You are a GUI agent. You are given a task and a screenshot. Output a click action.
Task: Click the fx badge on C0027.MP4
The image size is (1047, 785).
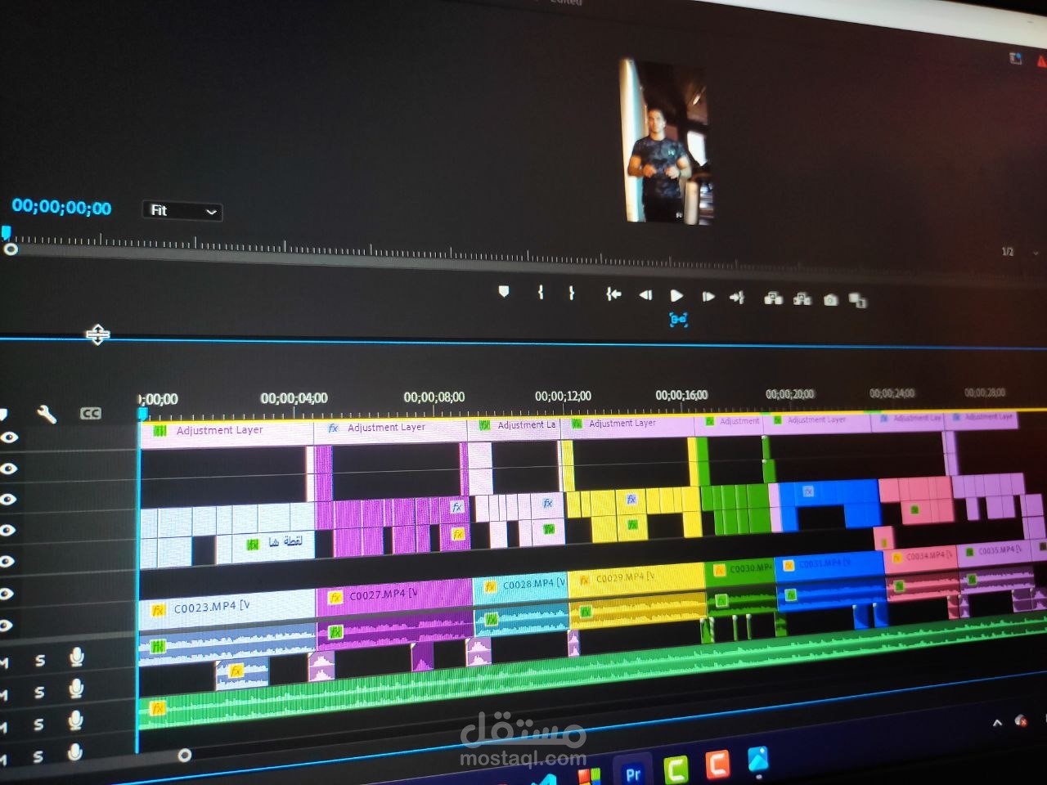coord(335,598)
